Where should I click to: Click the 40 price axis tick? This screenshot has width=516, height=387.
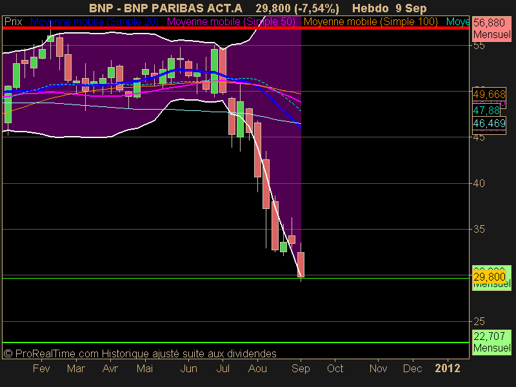(479, 183)
